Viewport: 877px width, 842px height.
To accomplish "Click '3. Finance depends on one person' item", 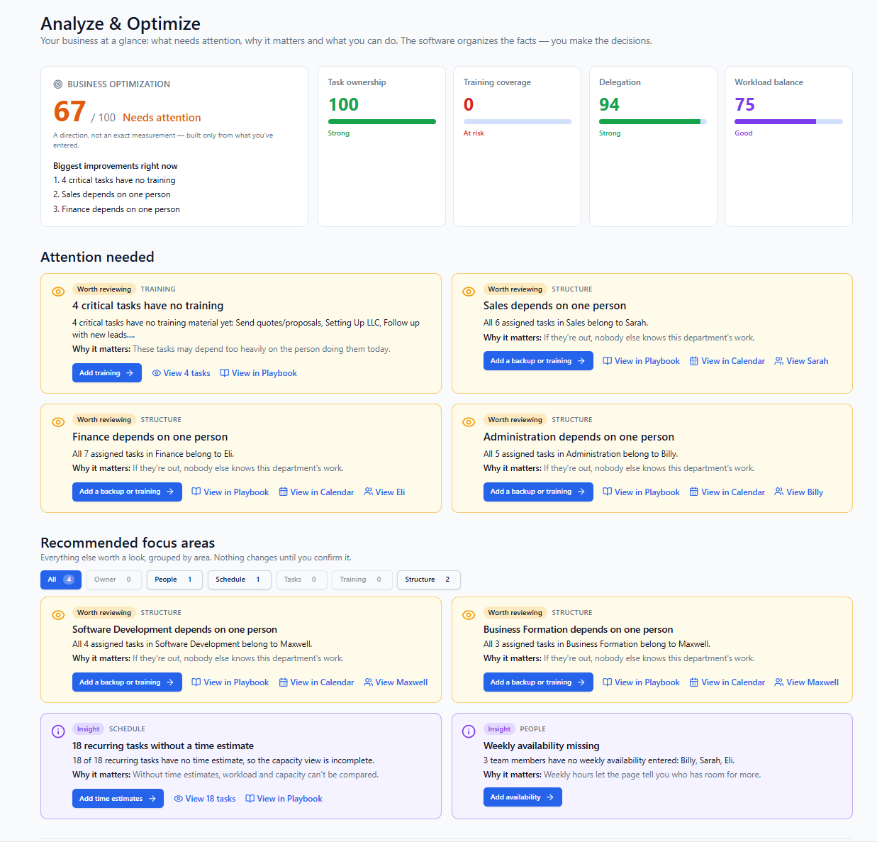I will [x=116, y=209].
